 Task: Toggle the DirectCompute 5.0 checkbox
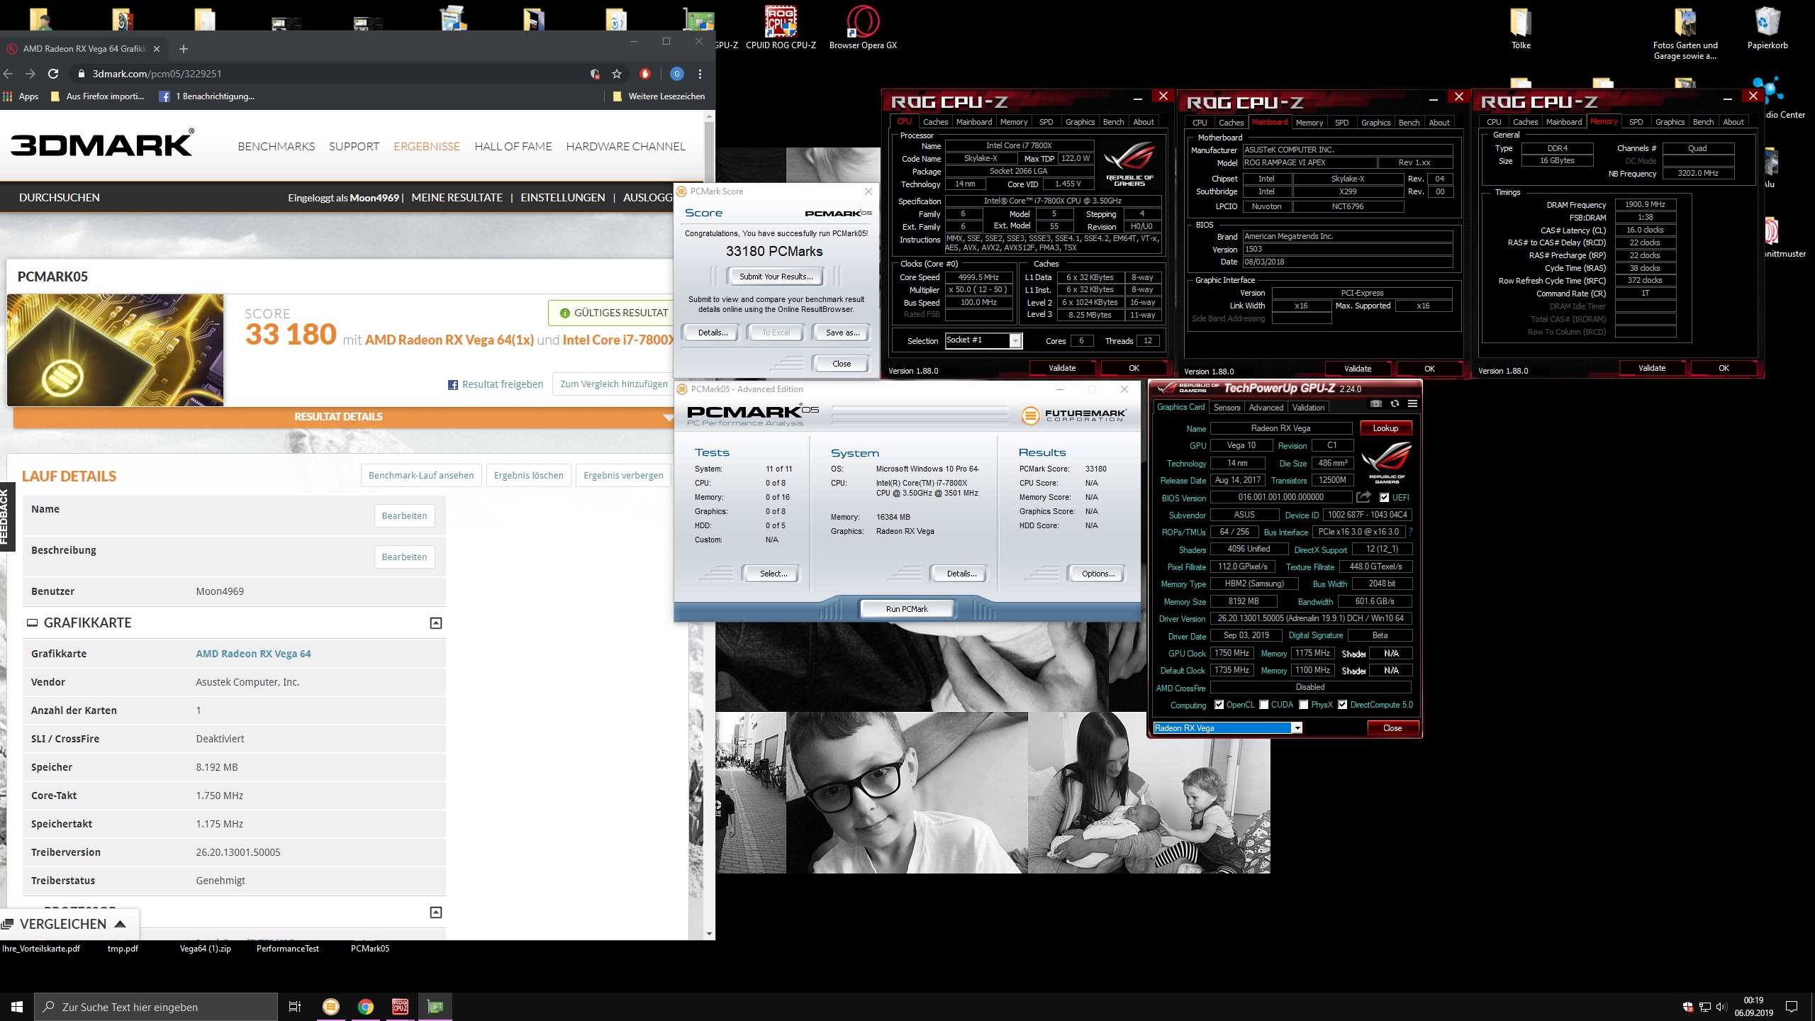[1342, 705]
